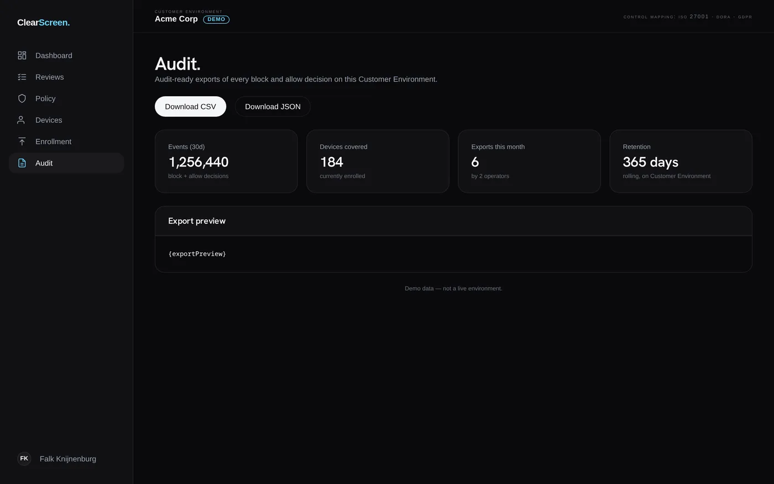Click the Reviews checklist icon
Viewport: 774px width, 484px height.
click(22, 77)
